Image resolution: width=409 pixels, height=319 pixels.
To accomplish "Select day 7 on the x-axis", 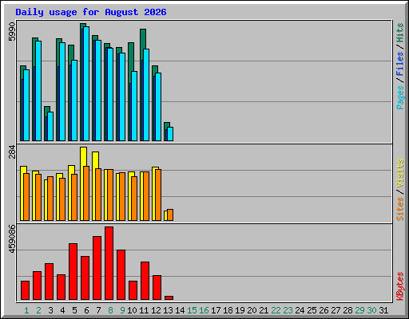I will click(98, 310).
